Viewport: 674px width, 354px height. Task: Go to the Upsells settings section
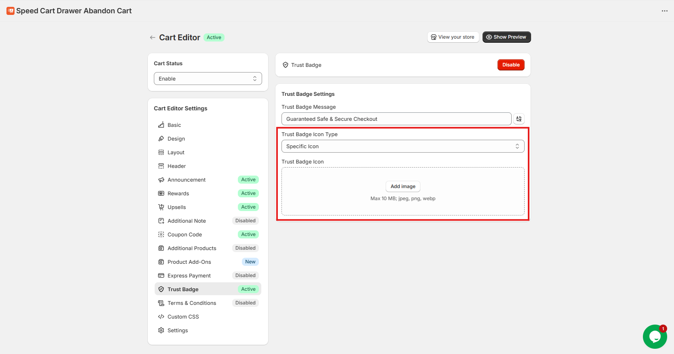click(x=176, y=207)
